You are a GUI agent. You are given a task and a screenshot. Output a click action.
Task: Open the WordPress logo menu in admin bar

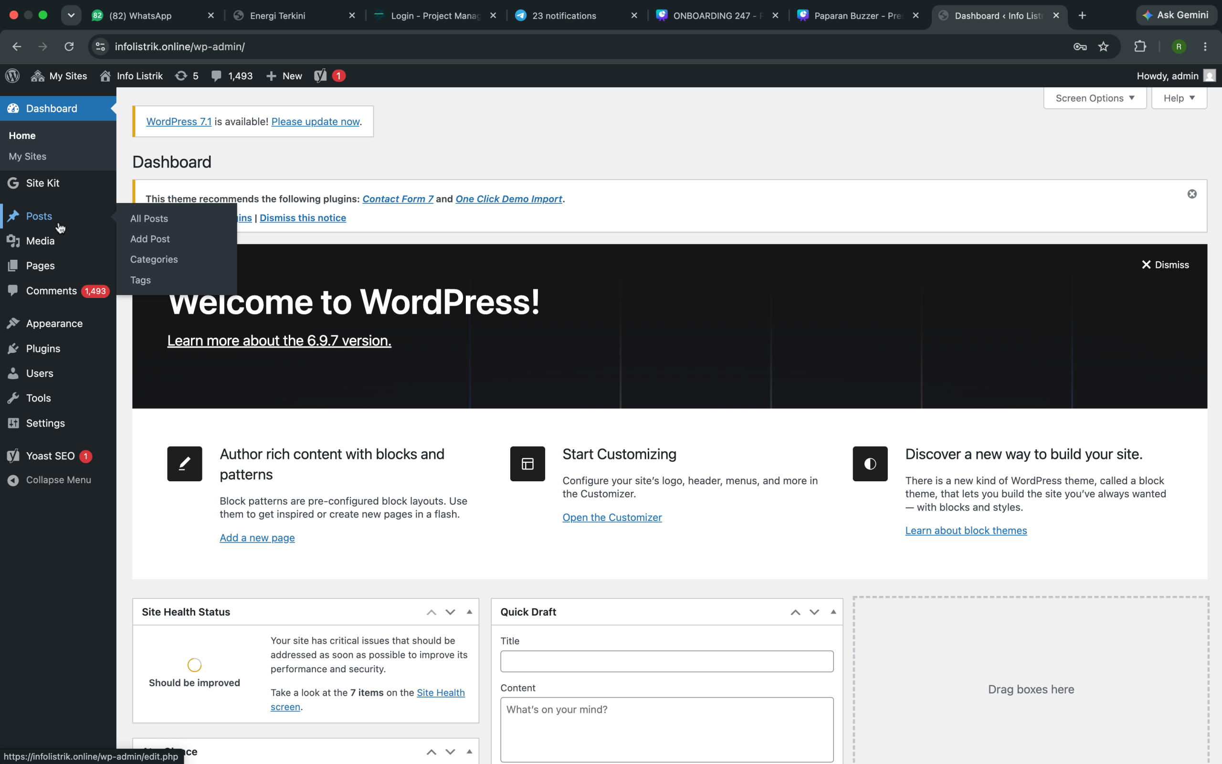[12, 76]
